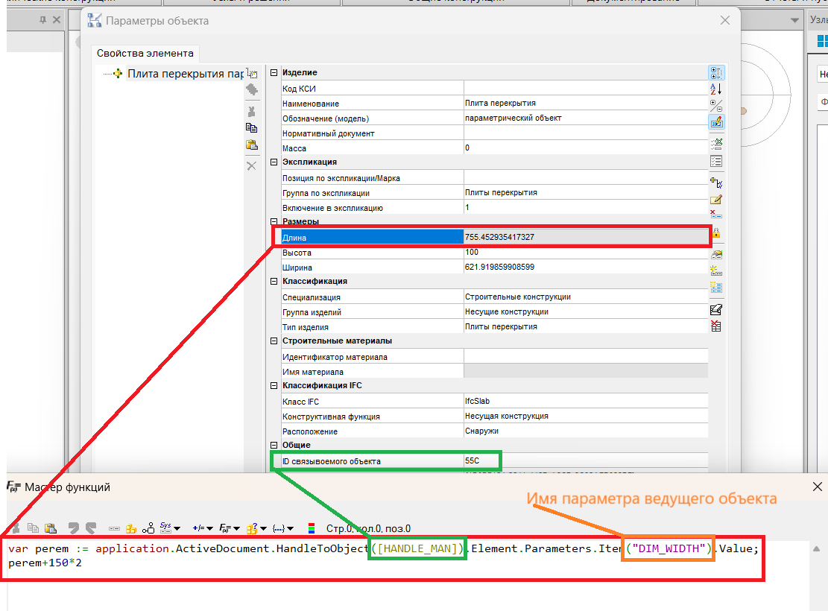The width and height of the screenshot is (828, 611).
Task: Click the grey X delete icon beside the tree
Action: [x=251, y=166]
